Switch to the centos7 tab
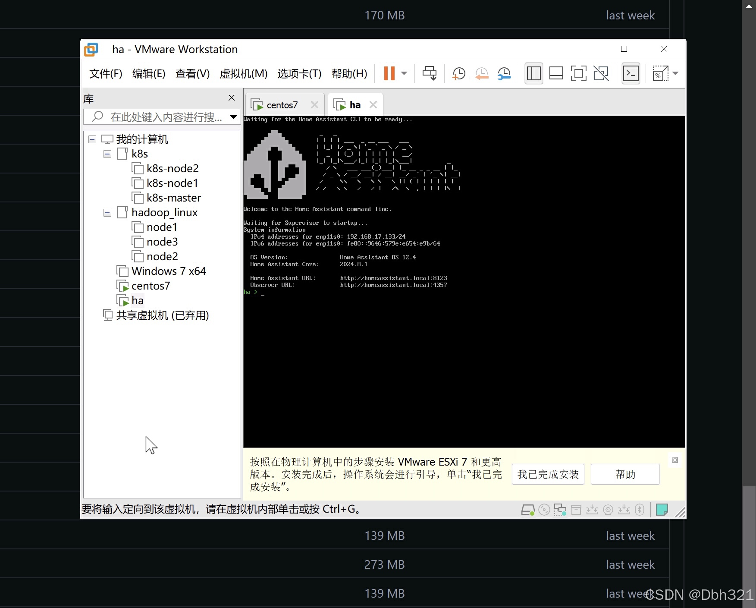Screen dimensions: 756x608 (x=282, y=105)
